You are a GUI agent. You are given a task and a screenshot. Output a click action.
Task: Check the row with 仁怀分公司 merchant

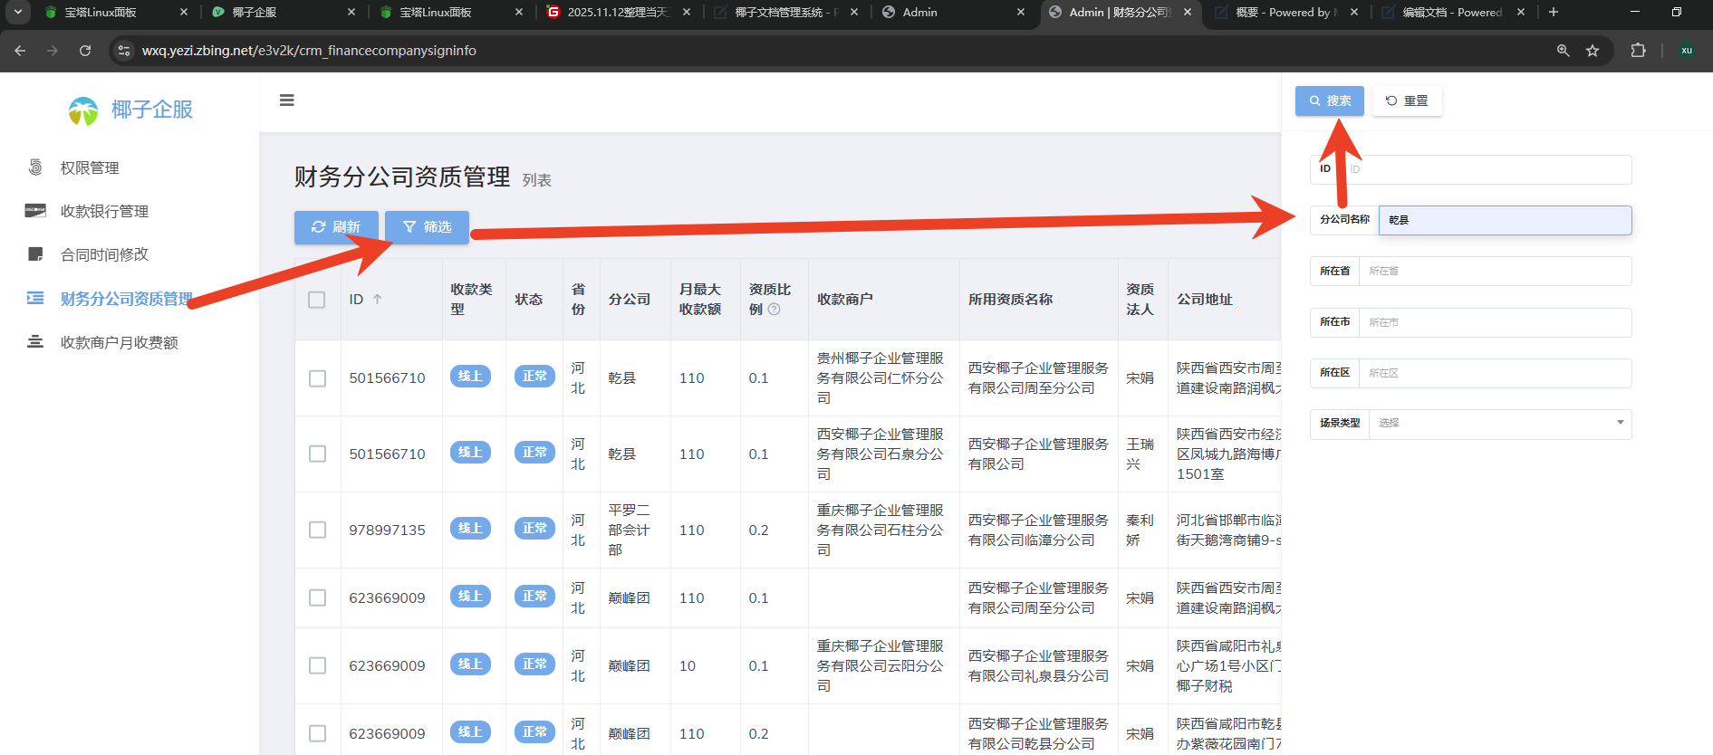317,378
